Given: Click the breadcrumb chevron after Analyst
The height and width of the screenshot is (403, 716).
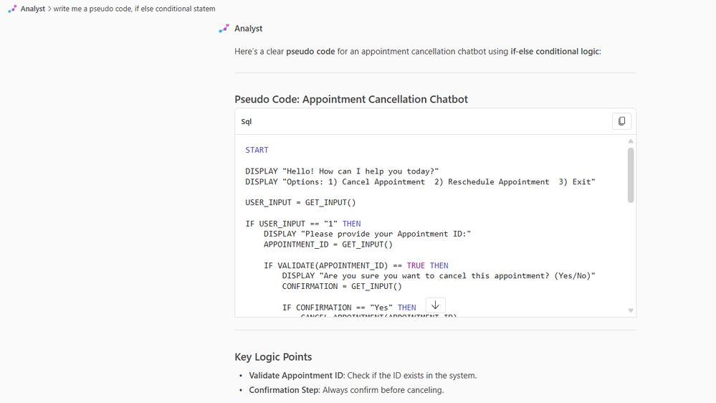Looking at the screenshot, I should 49,9.
